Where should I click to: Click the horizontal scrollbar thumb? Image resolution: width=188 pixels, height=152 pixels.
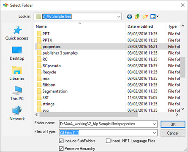tap(89, 115)
